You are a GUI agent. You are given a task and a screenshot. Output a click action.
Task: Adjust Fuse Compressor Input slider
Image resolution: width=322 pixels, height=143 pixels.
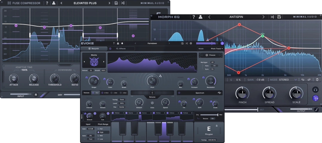coord(21,94)
